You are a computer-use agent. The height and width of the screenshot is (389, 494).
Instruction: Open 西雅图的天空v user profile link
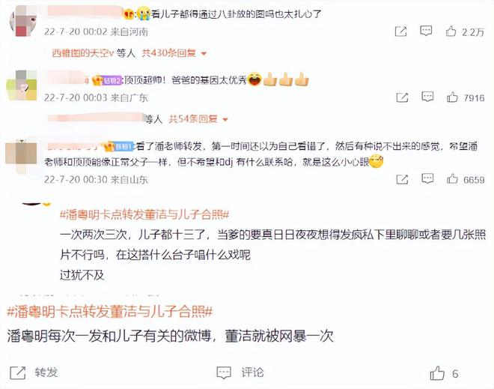[82, 53]
